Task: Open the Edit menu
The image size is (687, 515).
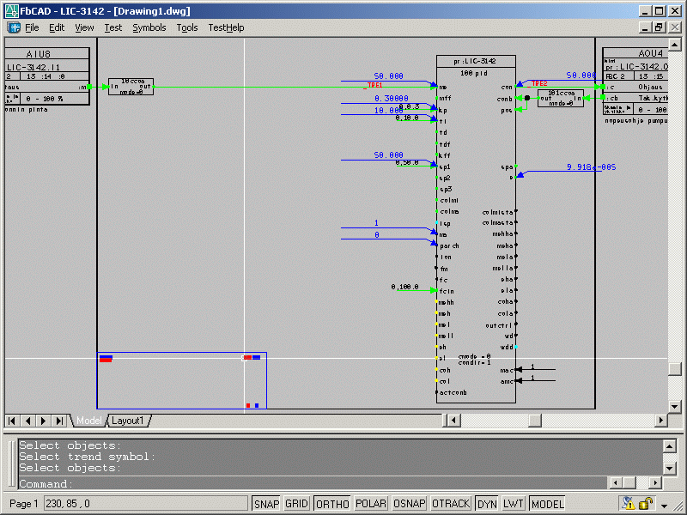Action: pos(57,27)
